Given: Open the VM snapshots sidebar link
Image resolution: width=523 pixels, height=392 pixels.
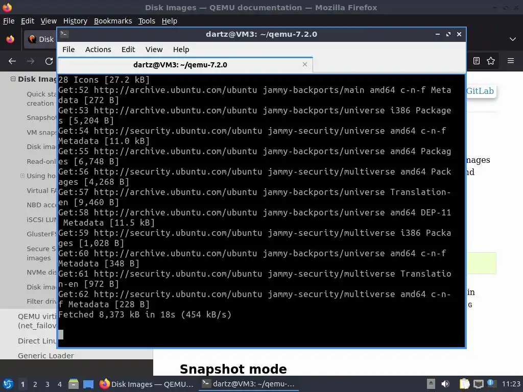Looking at the screenshot, I should point(41,132).
